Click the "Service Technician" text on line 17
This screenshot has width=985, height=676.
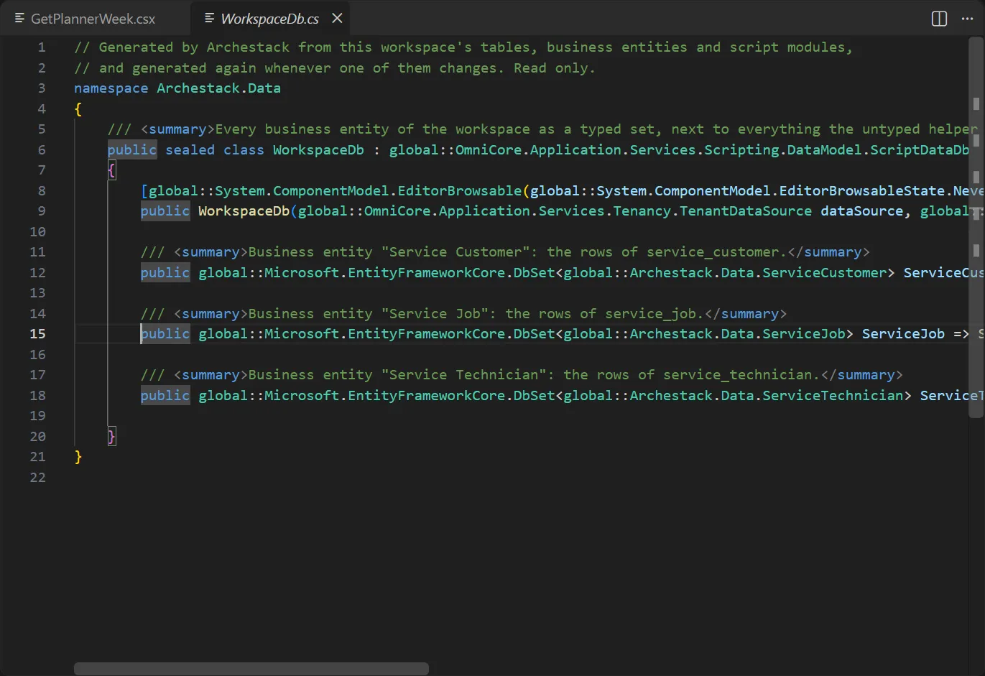(x=463, y=375)
